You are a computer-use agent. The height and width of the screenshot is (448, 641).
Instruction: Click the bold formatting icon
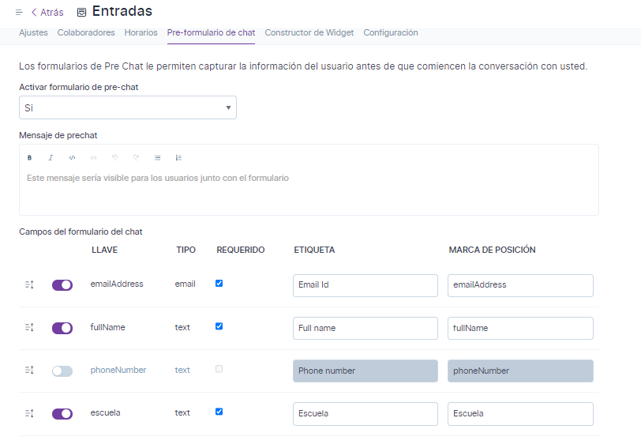[29, 158]
